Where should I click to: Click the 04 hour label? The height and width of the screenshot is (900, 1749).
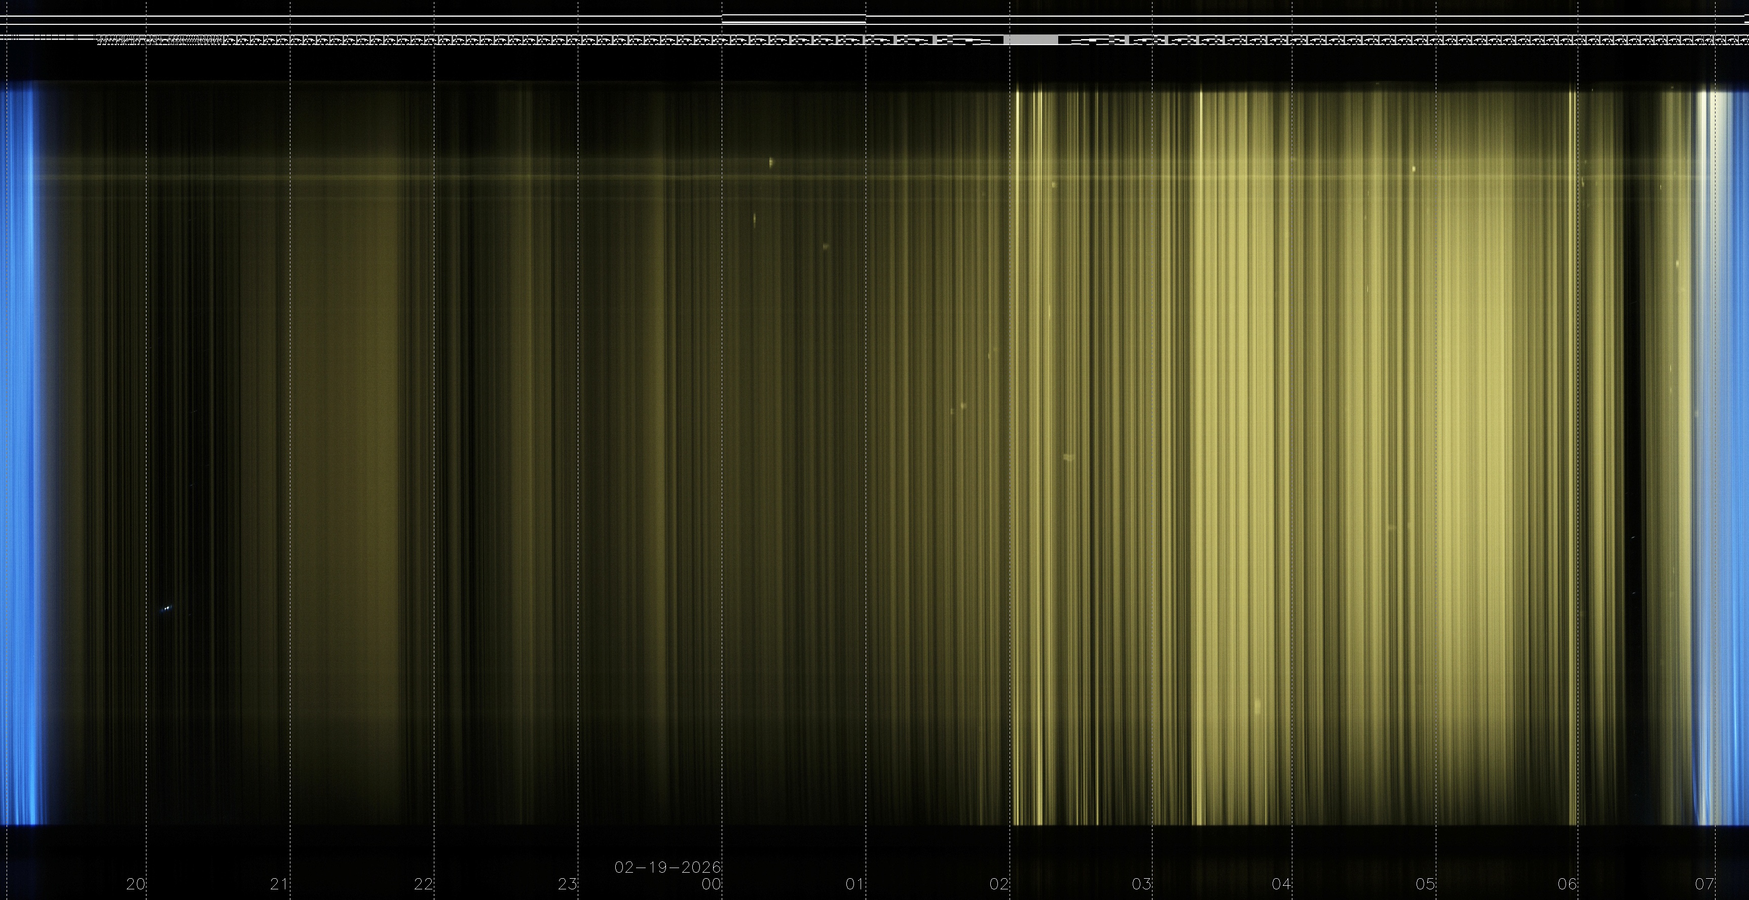point(1281,884)
